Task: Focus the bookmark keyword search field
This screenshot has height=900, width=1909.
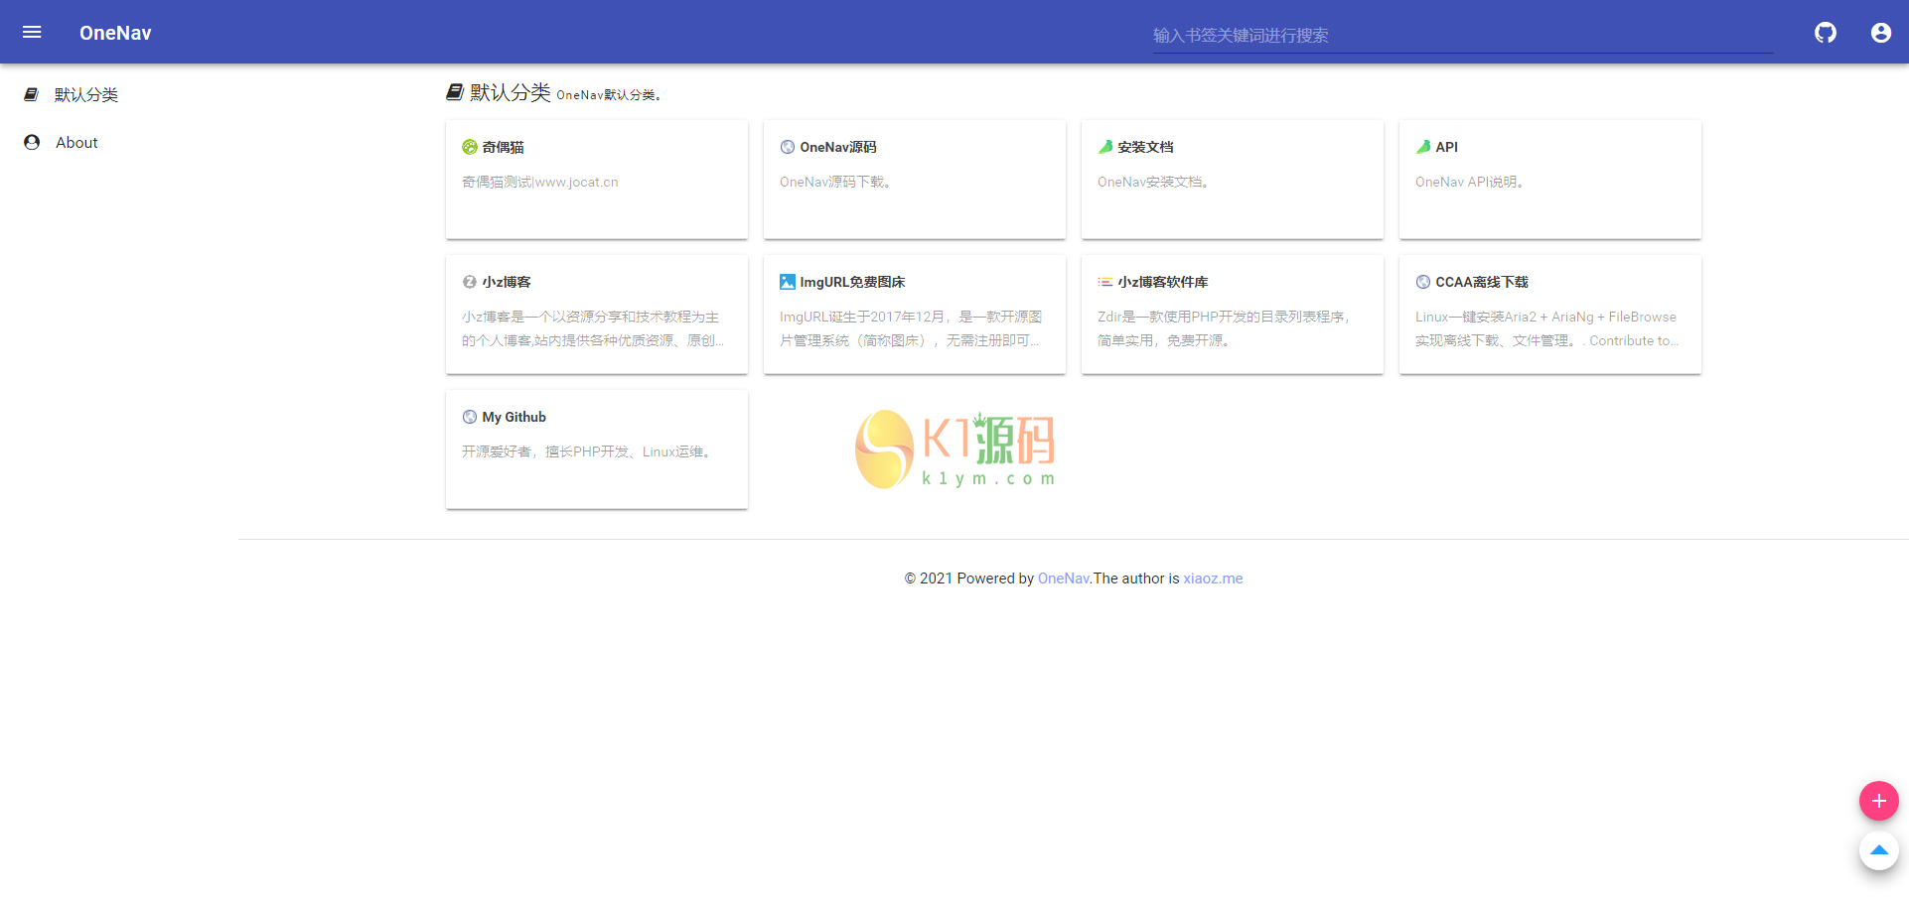Action: tap(1463, 36)
